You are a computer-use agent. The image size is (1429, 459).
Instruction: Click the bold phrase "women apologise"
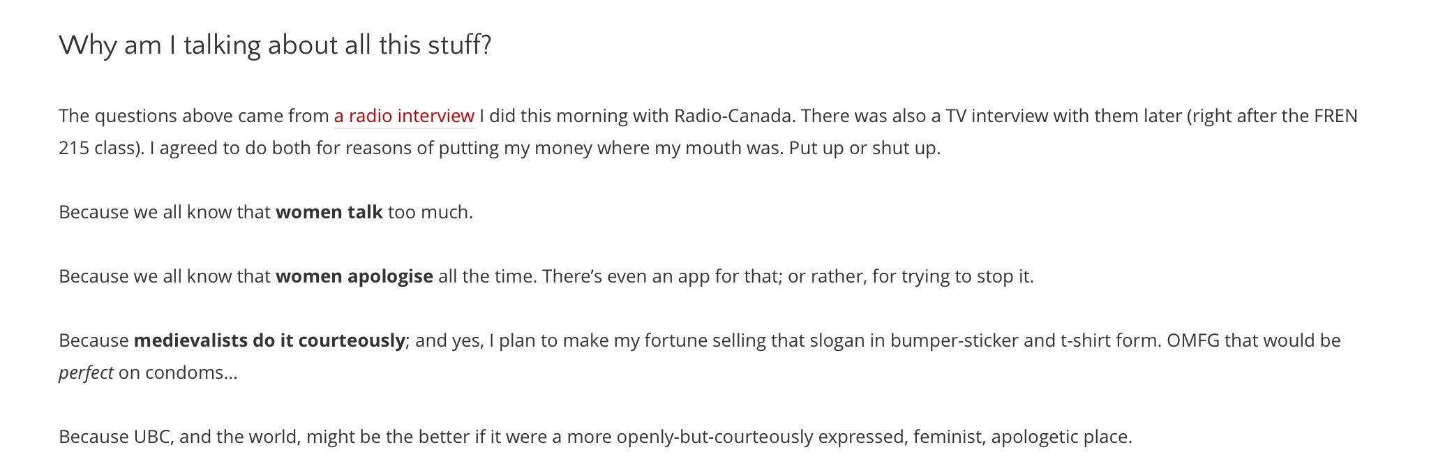tap(354, 276)
